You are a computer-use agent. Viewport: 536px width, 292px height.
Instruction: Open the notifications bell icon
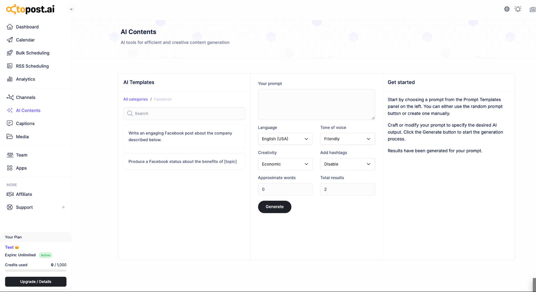tap(518, 9)
